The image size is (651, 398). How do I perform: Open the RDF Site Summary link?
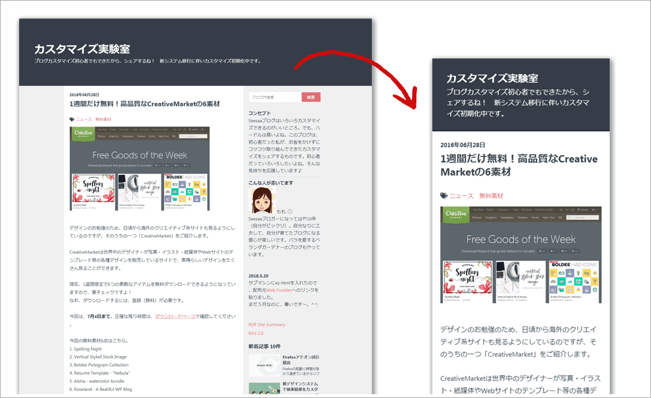267,324
